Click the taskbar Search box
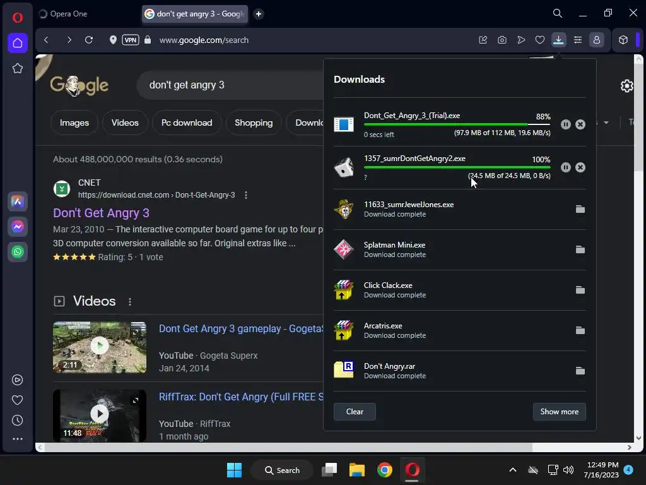Image resolution: width=646 pixels, height=485 pixels. pyautogui.click(x=282, y=470)
